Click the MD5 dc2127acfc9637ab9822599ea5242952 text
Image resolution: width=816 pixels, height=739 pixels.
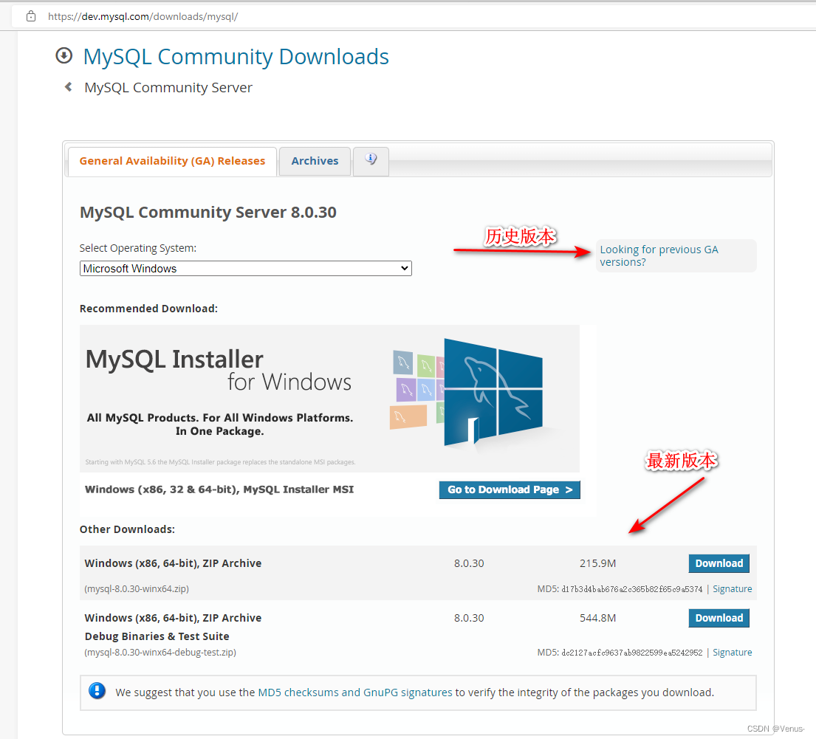pos(620,653)
